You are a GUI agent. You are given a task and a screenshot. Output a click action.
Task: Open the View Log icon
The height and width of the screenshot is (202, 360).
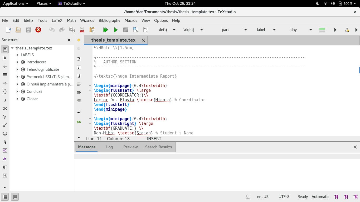tap(145, 30)
